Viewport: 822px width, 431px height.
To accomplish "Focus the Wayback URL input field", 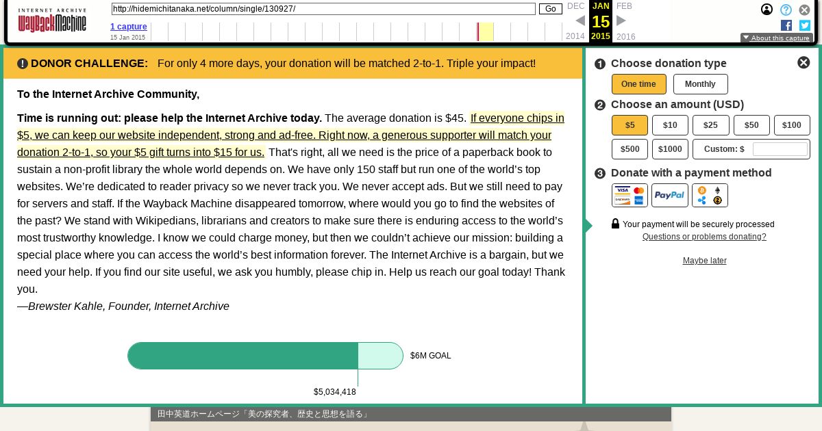I will (x=323, y=9).
